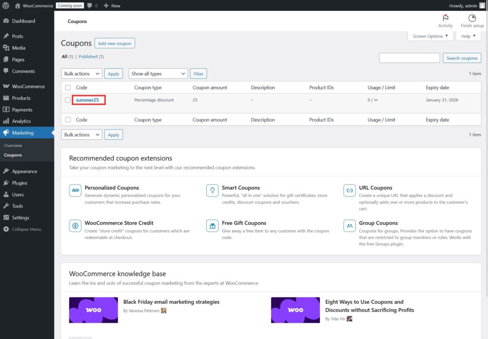Image resolution: width=488 pixels, height=339 pixels.
Task: Click the WordPress logo in the admin bar
Action: pos(5,5)
